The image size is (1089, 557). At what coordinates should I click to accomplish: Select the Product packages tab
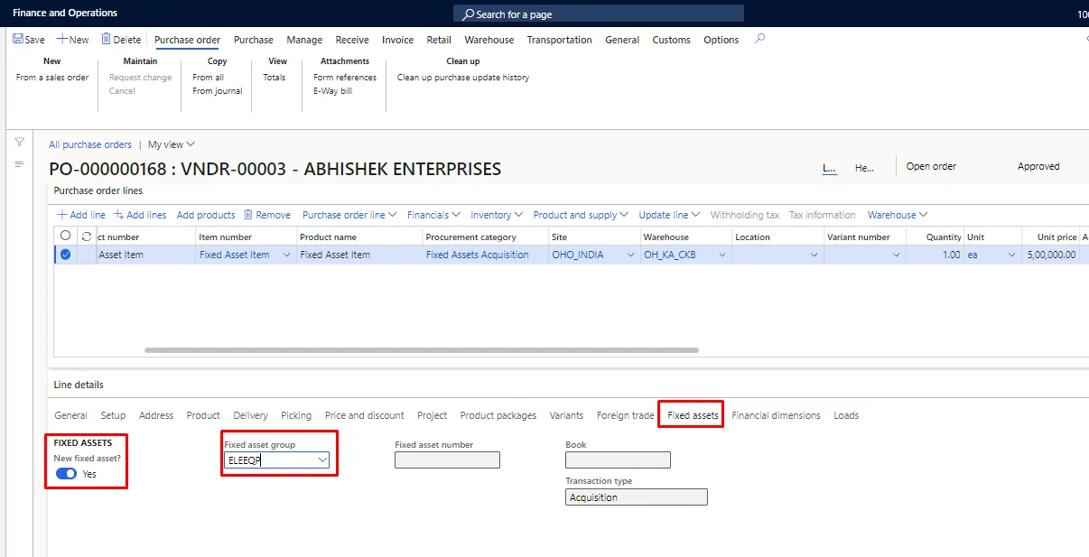point(498,415)
